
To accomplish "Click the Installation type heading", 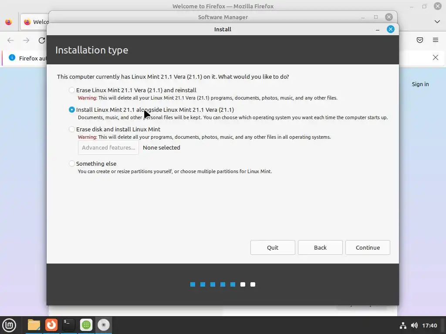I will coord(91,50).
